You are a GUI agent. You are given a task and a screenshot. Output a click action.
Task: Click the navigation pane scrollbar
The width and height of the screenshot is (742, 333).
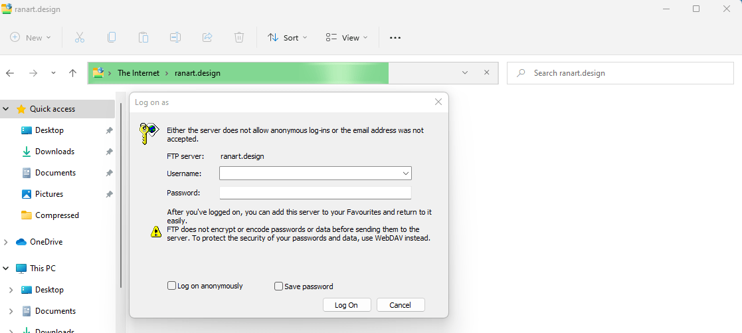[x=121, y=194]
